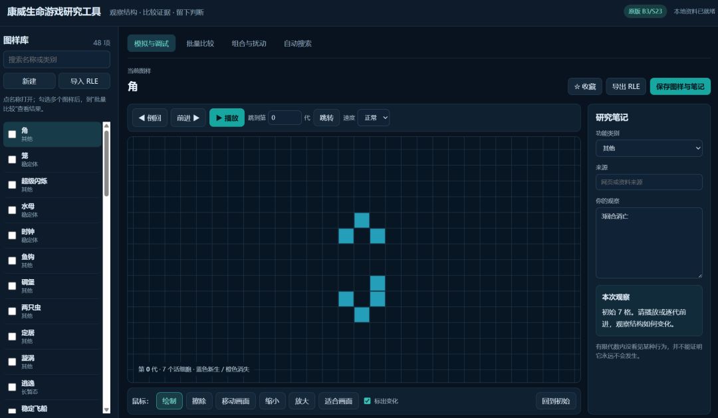Click the pattern library search field
Viewport: 718px width, 418px height.
click(x=57, y=60)
